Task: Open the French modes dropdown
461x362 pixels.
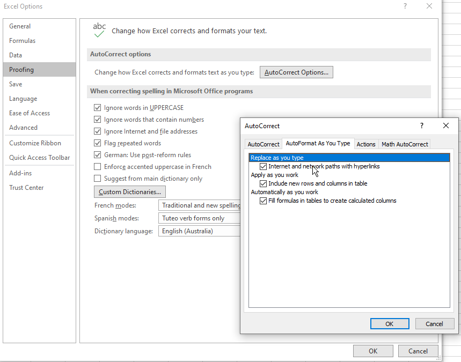Action: [x=199, y=205]
